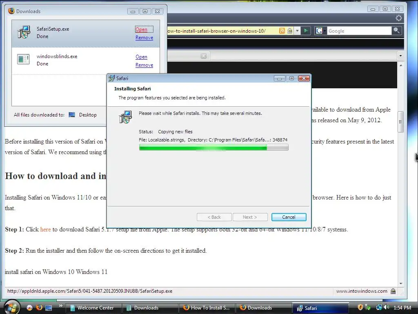Click the SafariSetup.exe installer file icon

tap(24, 32)
